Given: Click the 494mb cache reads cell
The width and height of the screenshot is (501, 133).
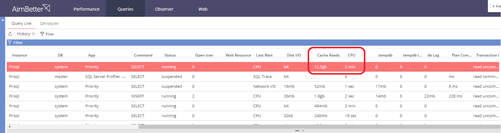Looking at the screenshot, I should point(321,106).
